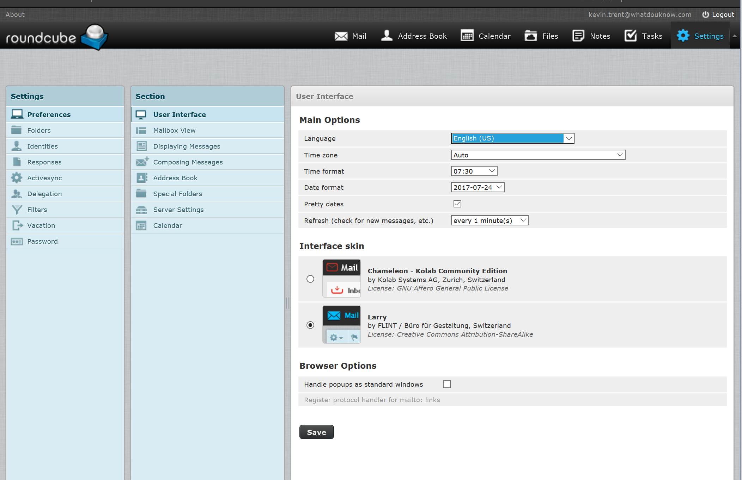Viewport: 742px width, 480px height.
Task: Toggle the Pretty dates checkbox
Action: click(457, 204)
